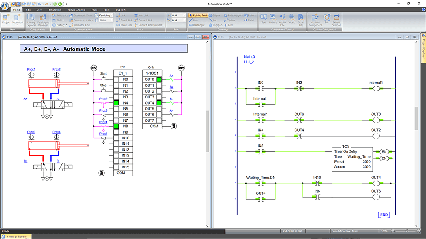Open the 100% zoom dropdown in Documentation

(x=111, y=20)
